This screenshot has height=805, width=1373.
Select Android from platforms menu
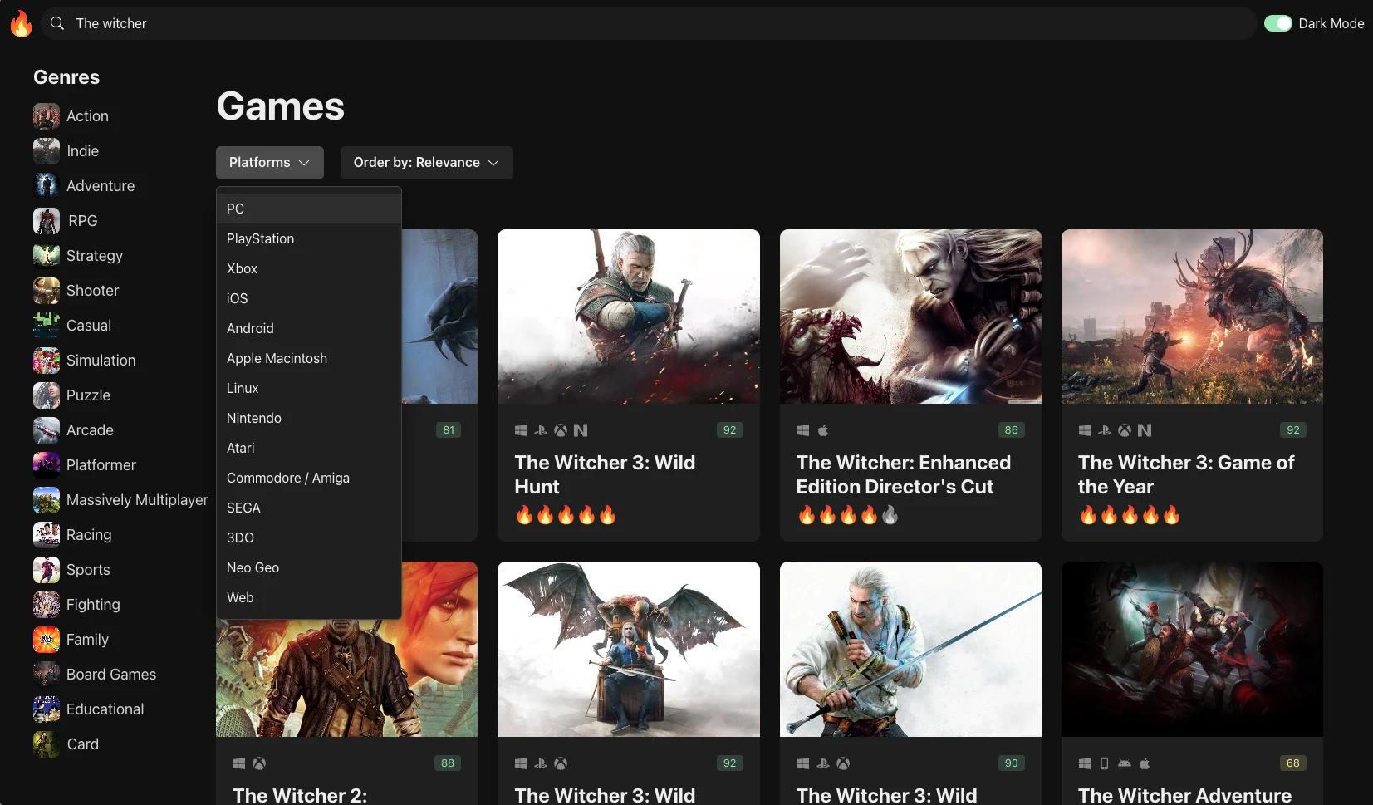(x=309, y=328)
